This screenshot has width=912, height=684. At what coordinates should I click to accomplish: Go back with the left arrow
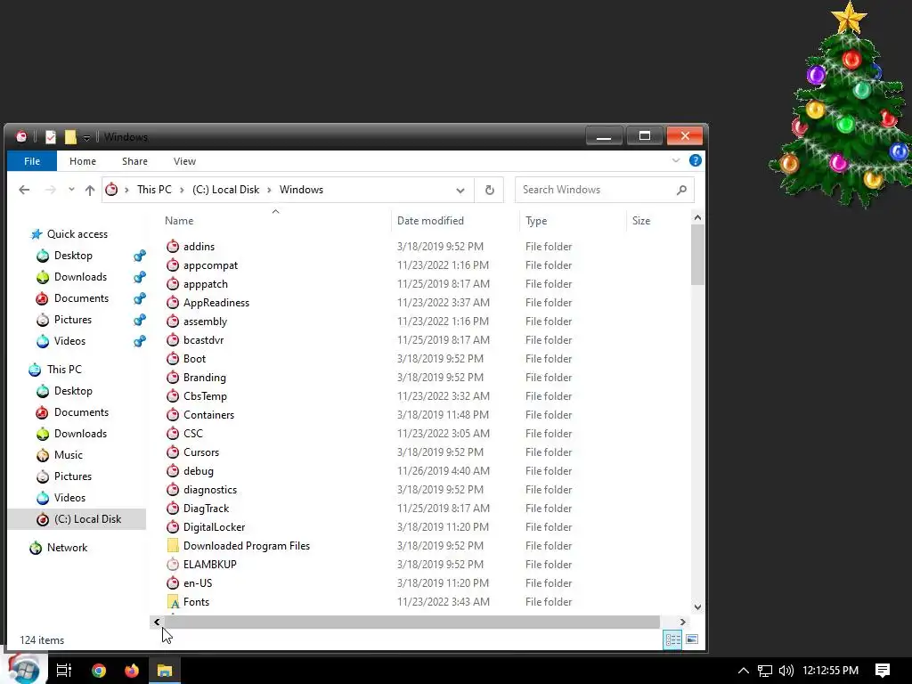24,190
